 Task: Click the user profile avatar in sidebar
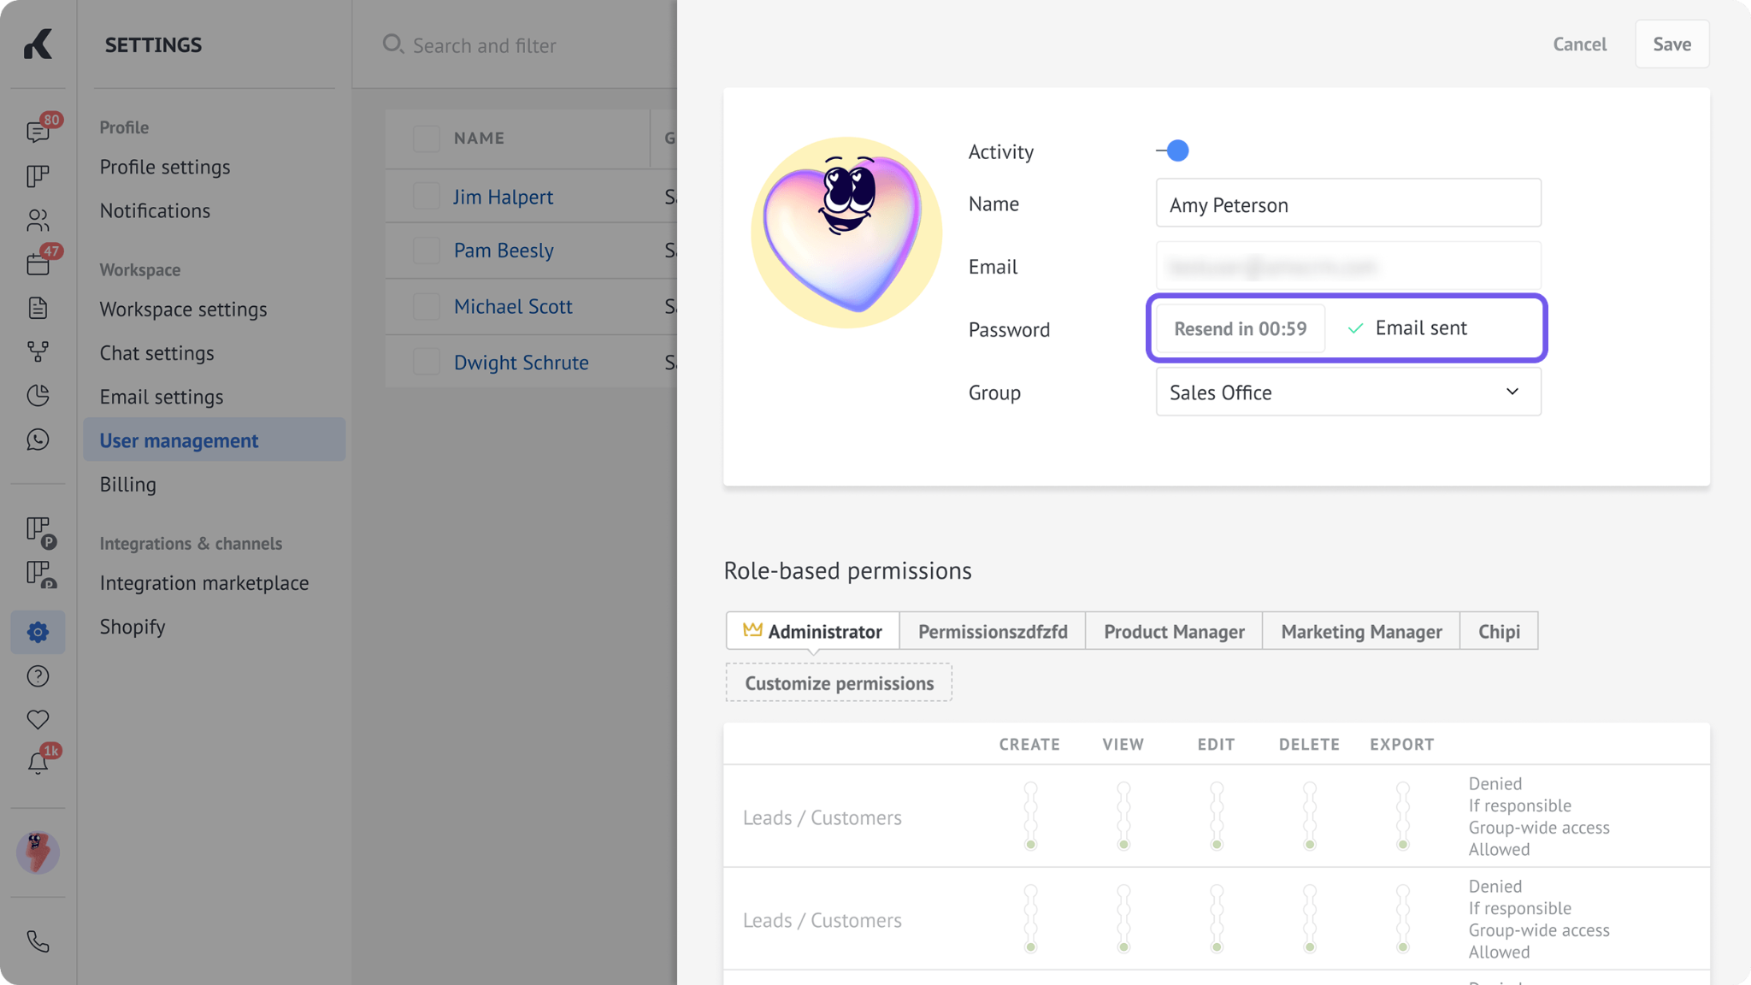[x=38, y=852]
